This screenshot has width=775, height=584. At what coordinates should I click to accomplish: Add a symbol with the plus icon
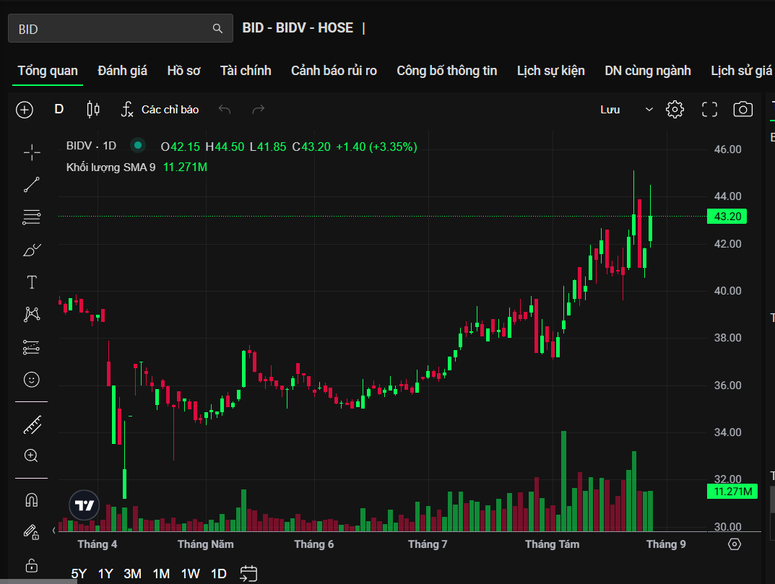[x=25, y=110]
